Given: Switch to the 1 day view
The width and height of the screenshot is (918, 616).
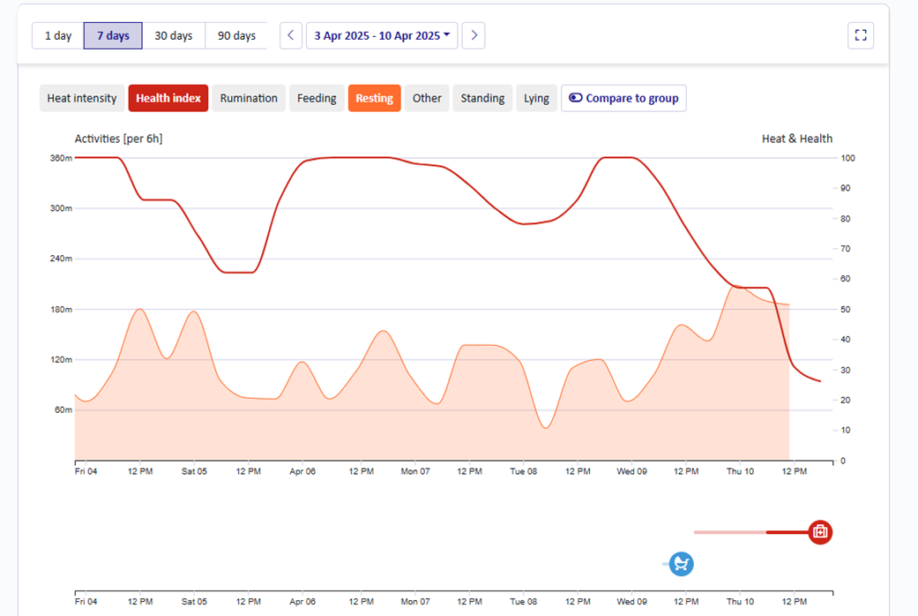Looking at the screenshot, I should pos(56,35).
